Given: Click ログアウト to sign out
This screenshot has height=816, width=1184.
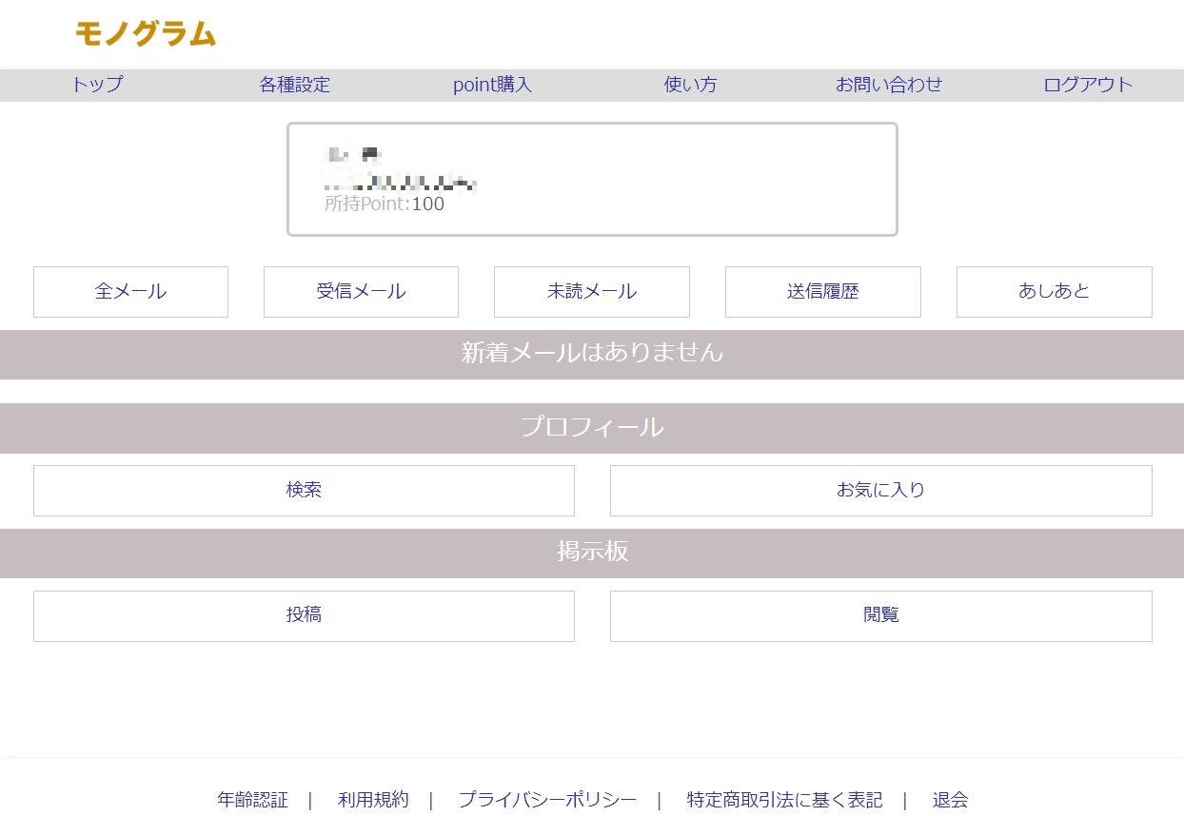Looking at the screenshot, I should pos(1088,85).
